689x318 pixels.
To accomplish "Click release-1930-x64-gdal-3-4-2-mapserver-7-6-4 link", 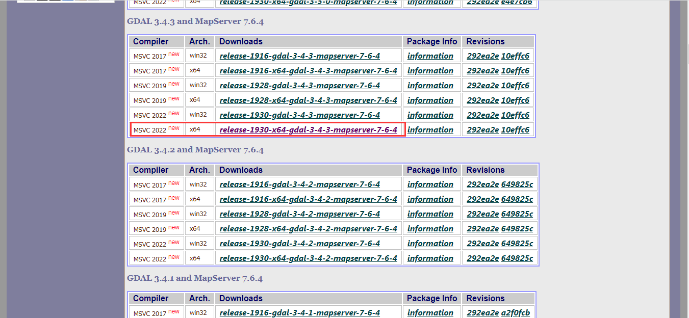I will point(309,258).
